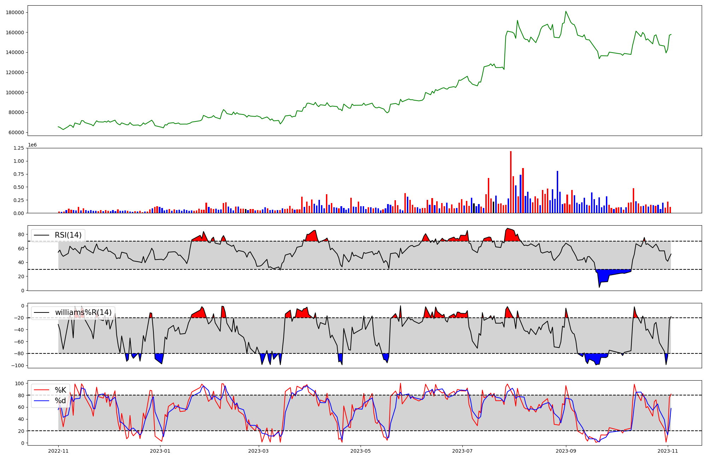Viewport: 707px width, 459px height.
Task: Click the 2023-09 x-axis date label
Action: tap(566, 451)
